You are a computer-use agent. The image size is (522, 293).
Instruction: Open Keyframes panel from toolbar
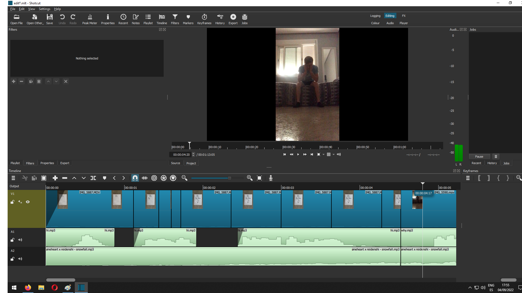[x=204, y=19]
